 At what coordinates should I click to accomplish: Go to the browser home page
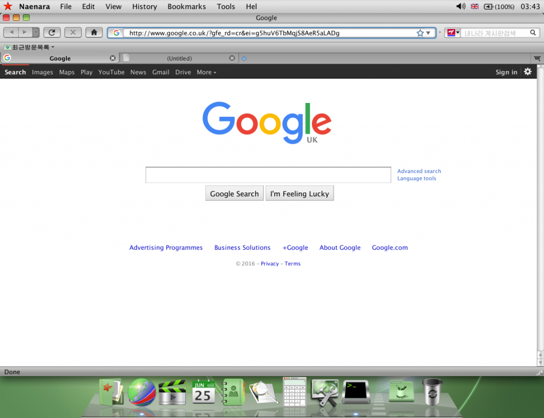click(x=94, y=32)
